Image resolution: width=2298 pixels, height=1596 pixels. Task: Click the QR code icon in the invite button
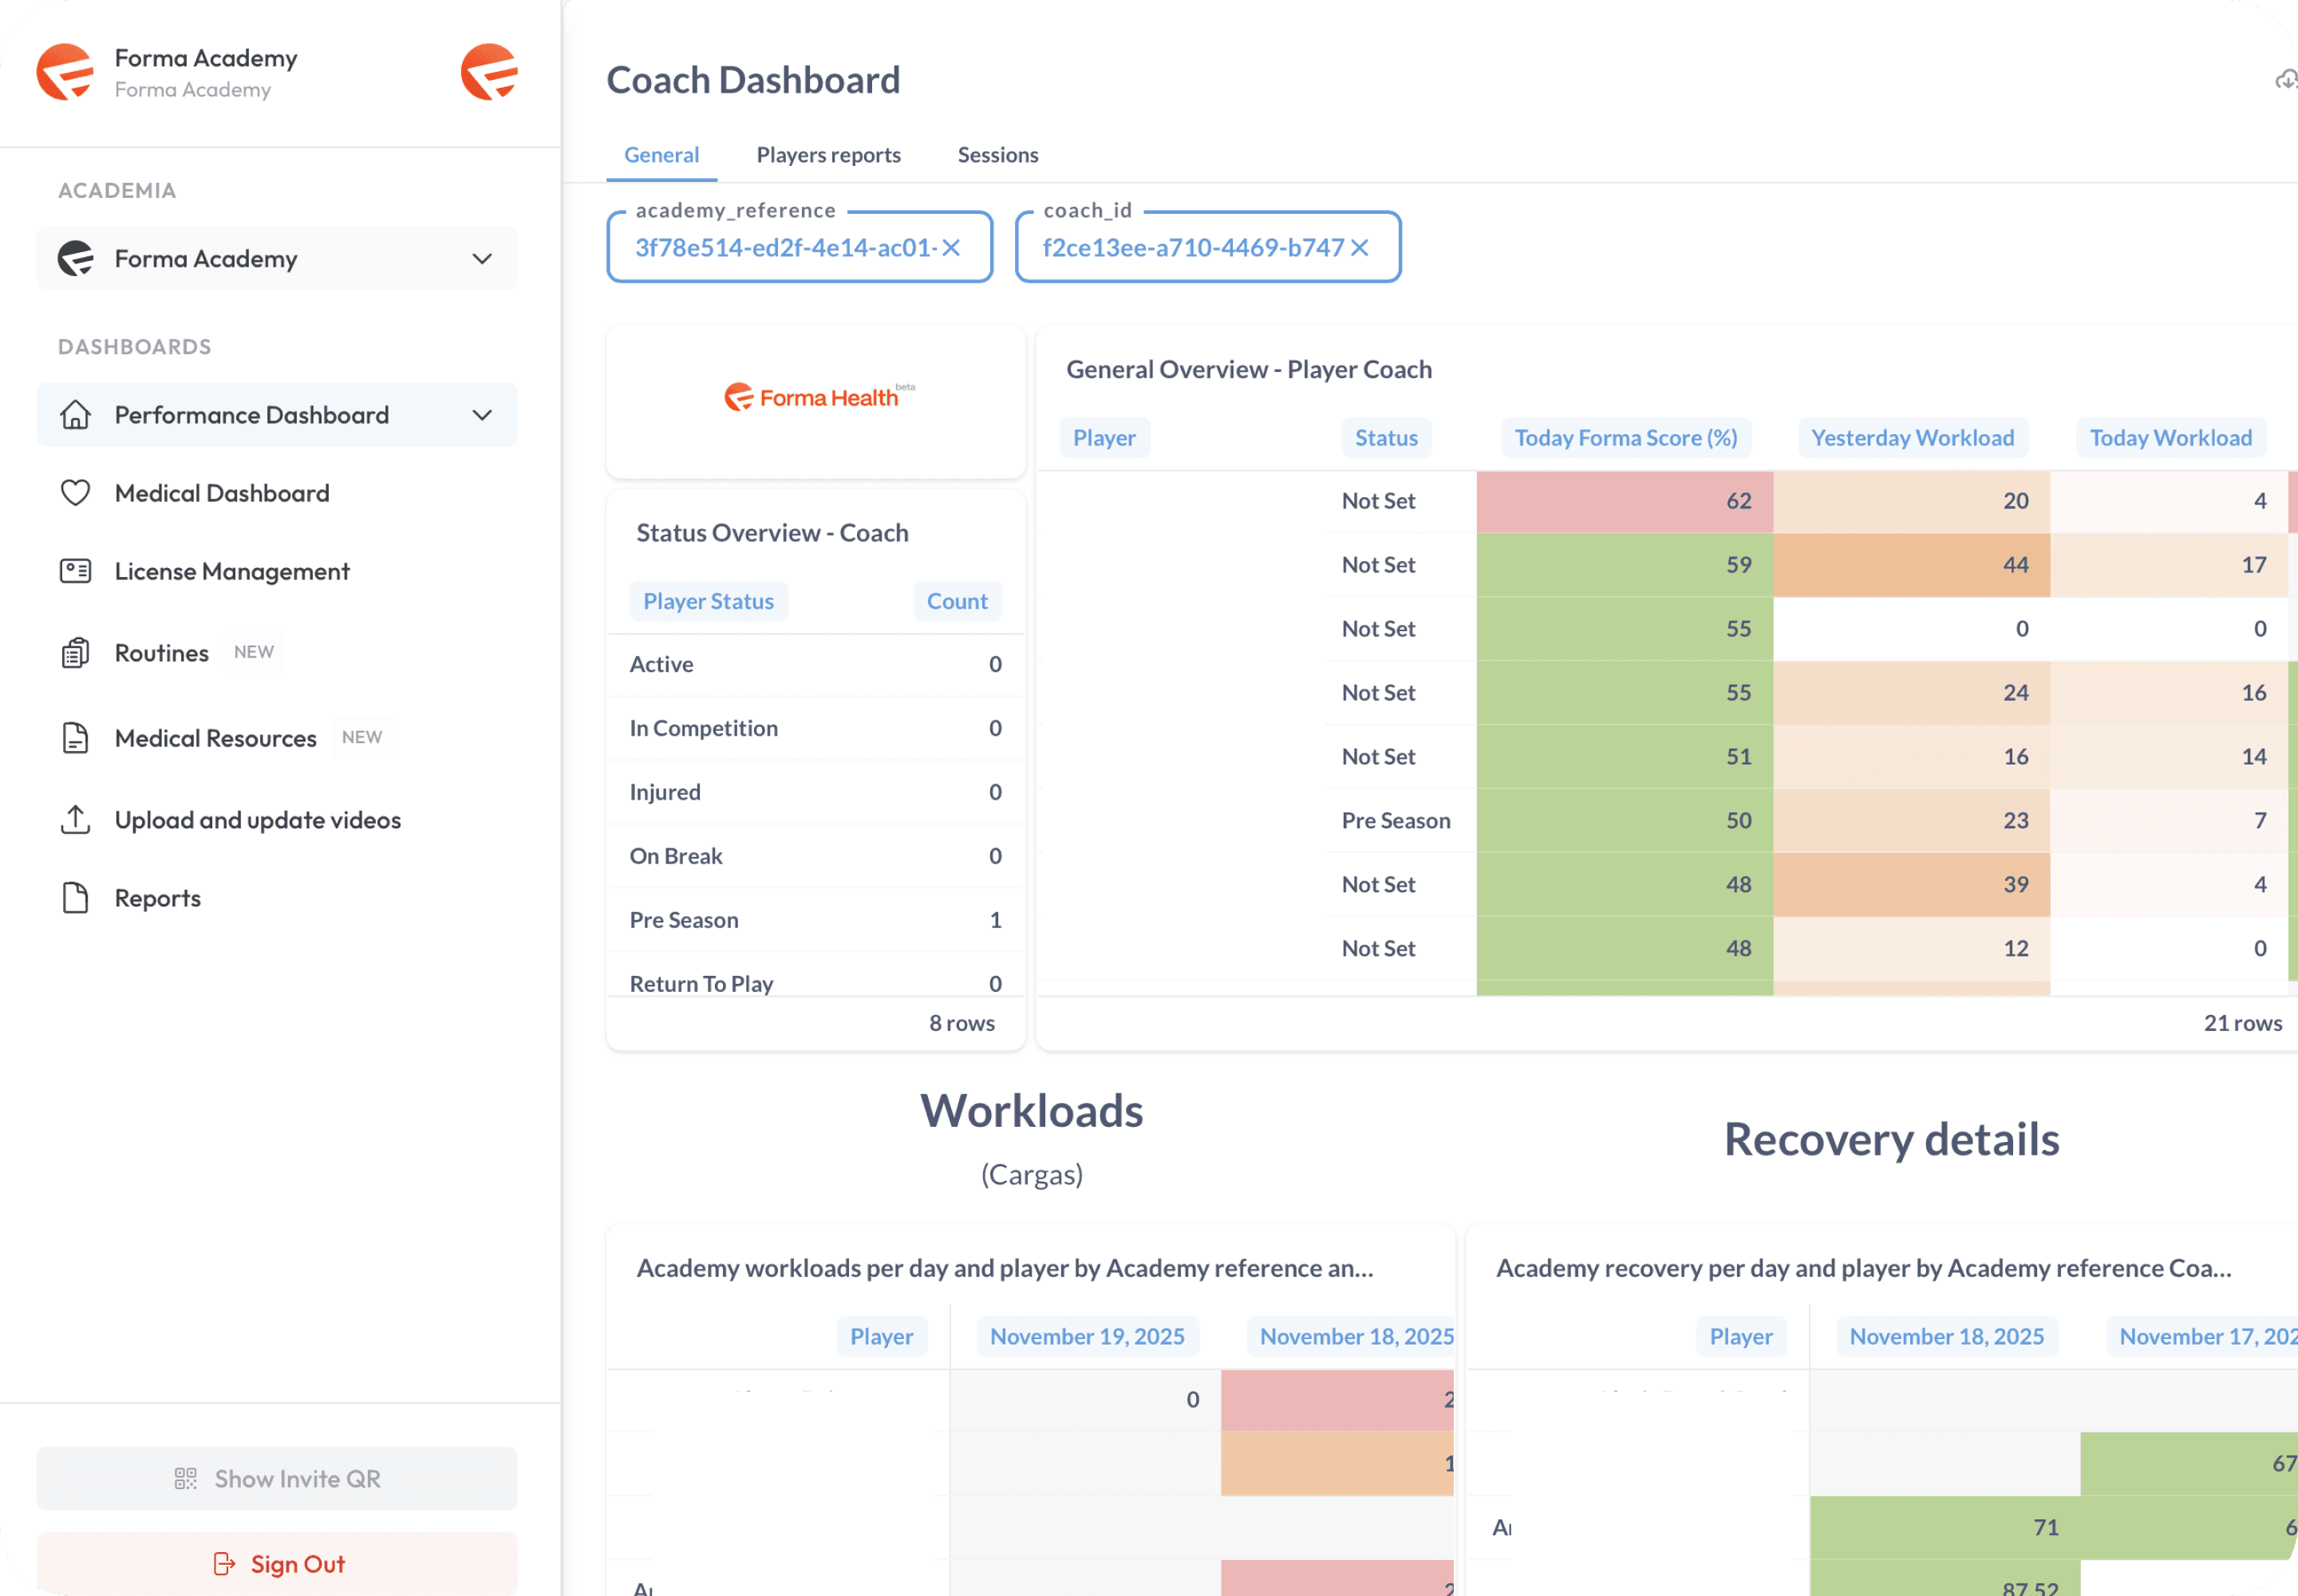(x=186, y=1478)
